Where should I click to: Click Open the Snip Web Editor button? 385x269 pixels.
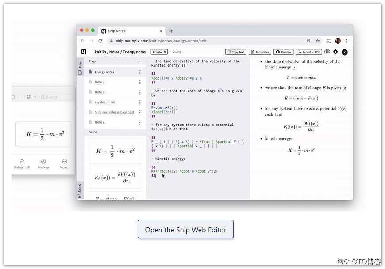pos(185,229)
